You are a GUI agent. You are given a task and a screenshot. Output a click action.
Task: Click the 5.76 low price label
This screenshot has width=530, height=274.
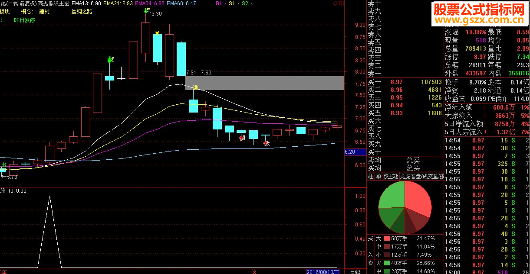tap(12, 177)
